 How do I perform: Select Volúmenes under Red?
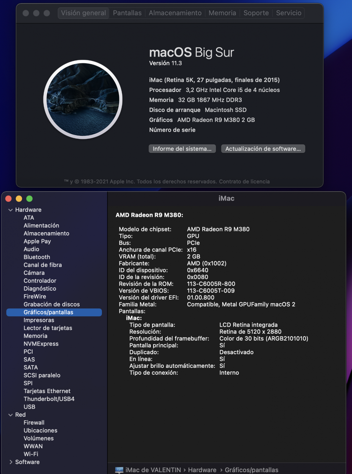click(x=39, y=439)
